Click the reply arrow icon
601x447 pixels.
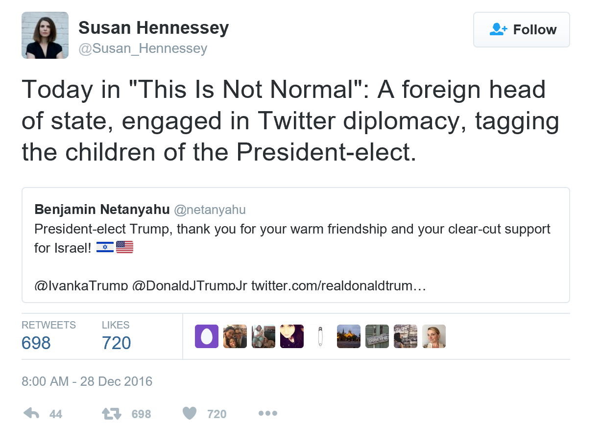[x=32, y=414]
